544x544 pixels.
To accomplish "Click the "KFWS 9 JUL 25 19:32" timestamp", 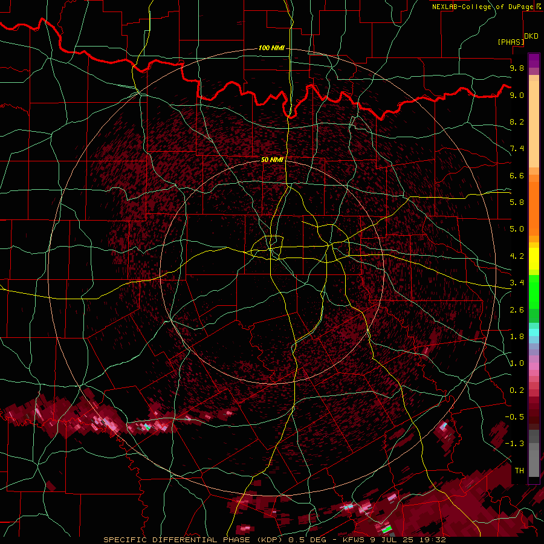I will [394, 540].
